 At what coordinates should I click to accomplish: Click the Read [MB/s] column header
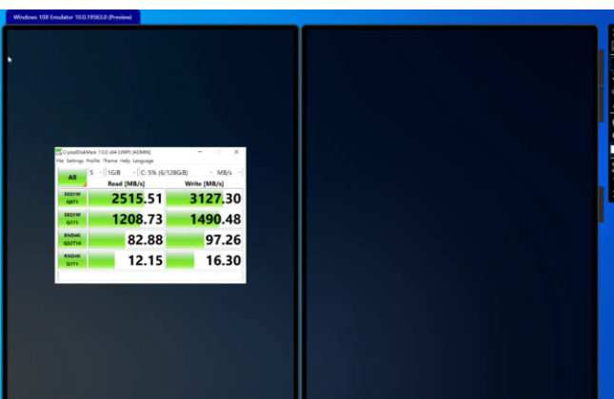coord(126,183)
